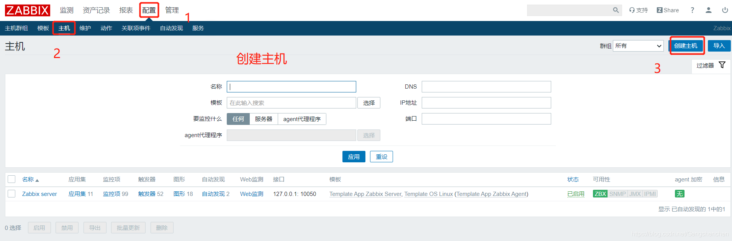This screenshot has height=241, width=732.
Task: Click the logout power icon
Action: click(x=725, y=10)
